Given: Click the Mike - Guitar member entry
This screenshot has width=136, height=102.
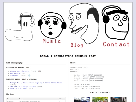Looking at the screenshot, I should (x=89, y=81).
